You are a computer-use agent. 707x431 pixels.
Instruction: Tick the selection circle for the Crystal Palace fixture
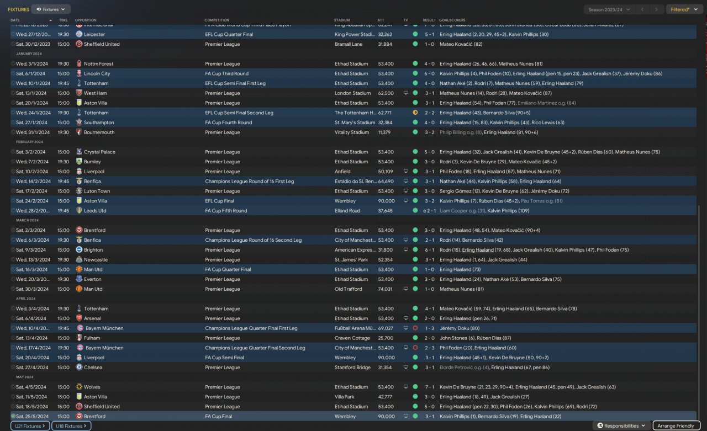pyautogui.click(x=13, y=152)
